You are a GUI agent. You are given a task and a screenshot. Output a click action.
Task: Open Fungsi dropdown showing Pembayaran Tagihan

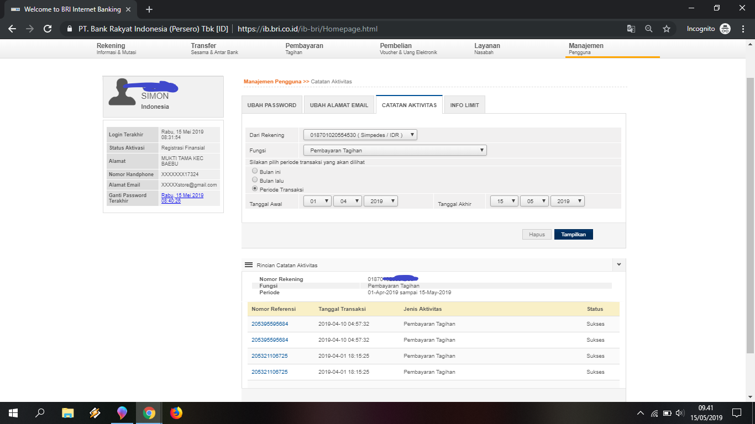click(395, 150)
